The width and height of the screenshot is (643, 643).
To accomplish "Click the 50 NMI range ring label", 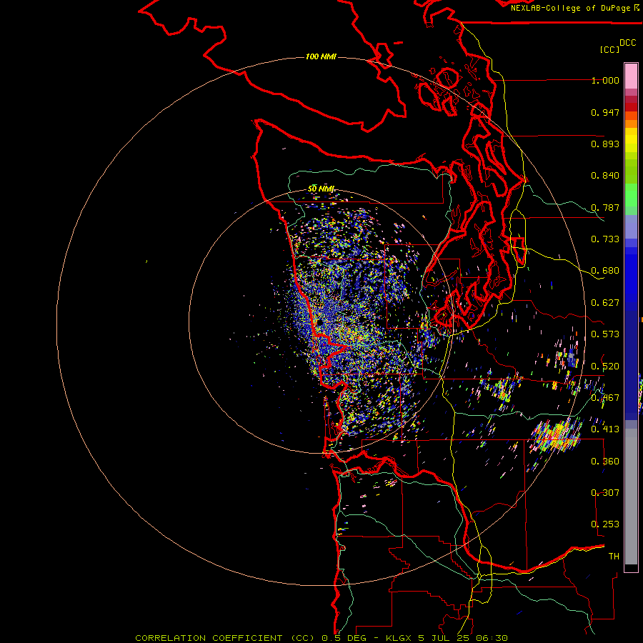I will tap(321, 189).
